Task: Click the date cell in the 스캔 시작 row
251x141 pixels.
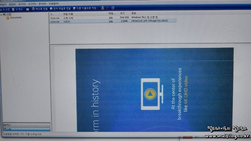Action: click(x=55, y=18)
